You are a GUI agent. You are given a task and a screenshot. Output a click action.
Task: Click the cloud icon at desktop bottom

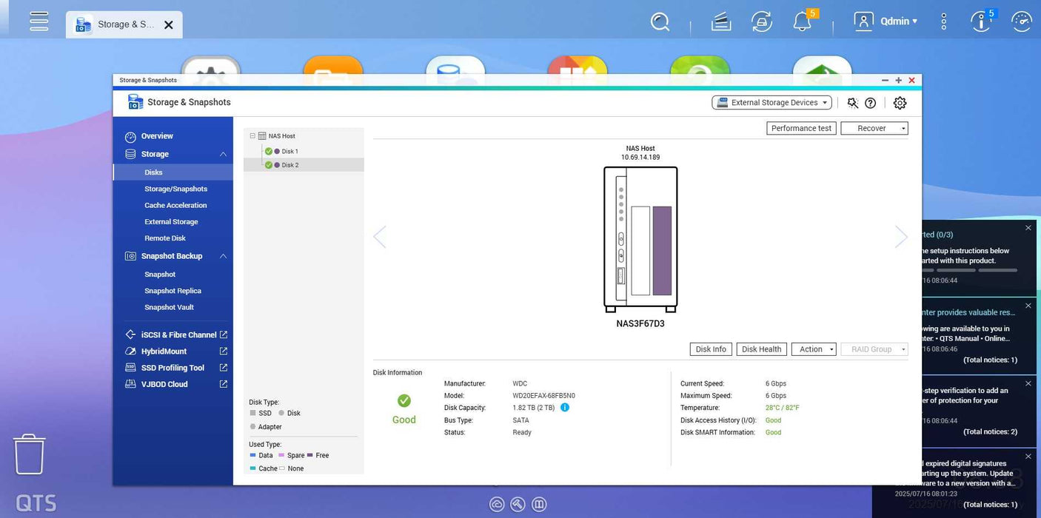(x=497, y=505)
